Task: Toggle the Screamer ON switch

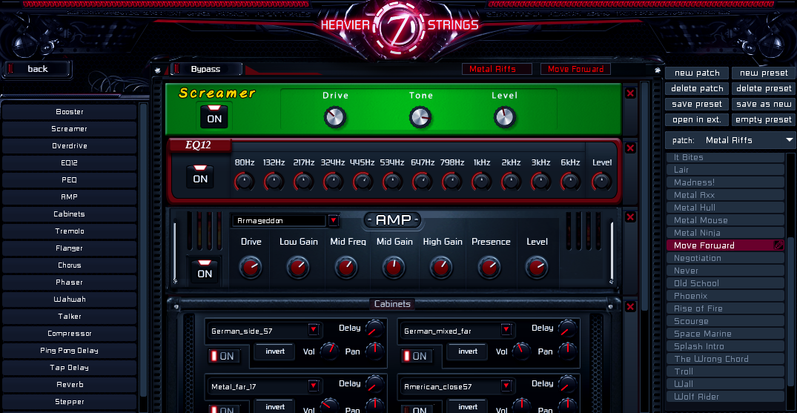Action: pyautogui.click(x=214, y=116)
